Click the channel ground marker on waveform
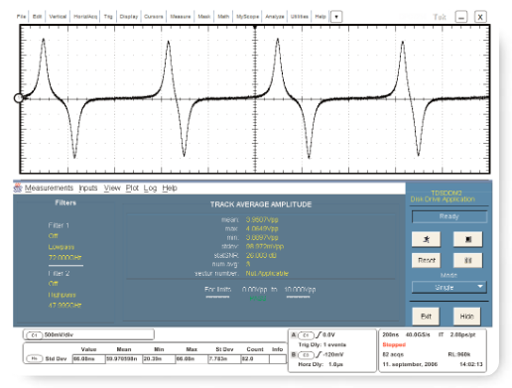This screenshot has width=512, height=388. click(x=19, y=98)
